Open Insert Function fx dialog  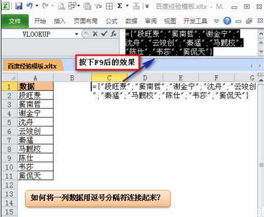coord(113,34)
